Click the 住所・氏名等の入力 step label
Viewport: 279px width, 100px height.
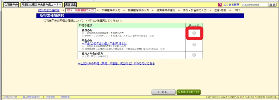coord(195,10)
